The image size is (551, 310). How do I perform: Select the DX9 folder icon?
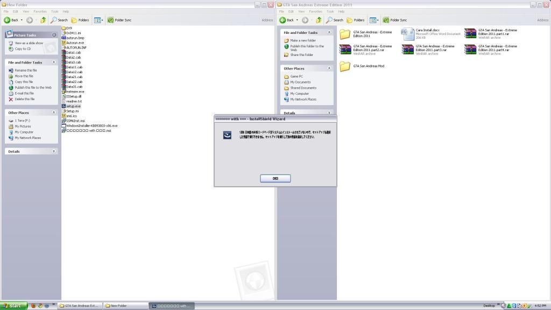click(63, 28)
